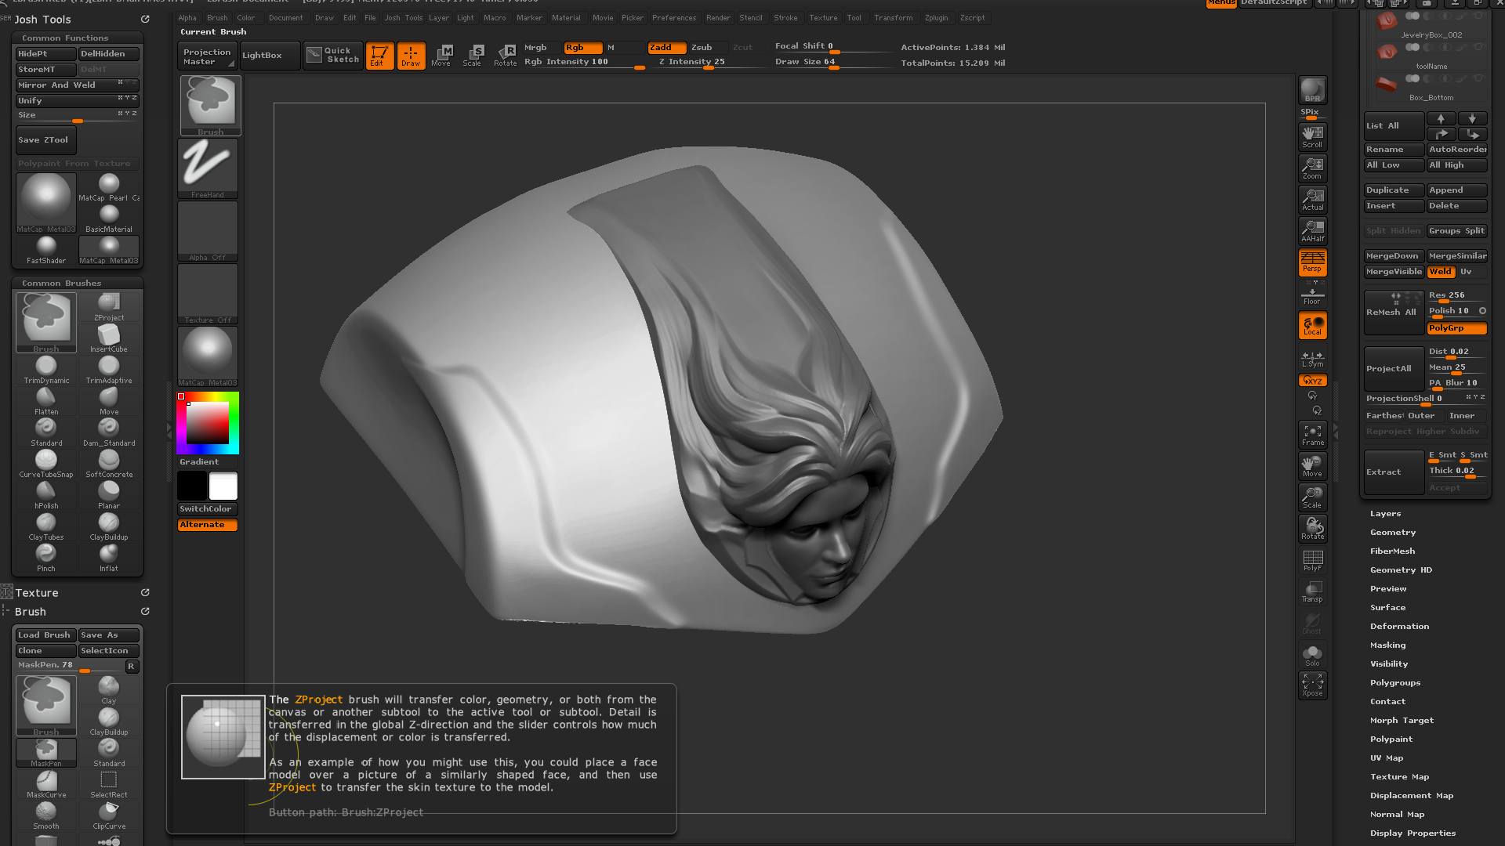The height and width of the screenshot is (846, 1505).
Task: Activate the Scale transform mode
Action: pyautogui.click(x=473, y=56)
